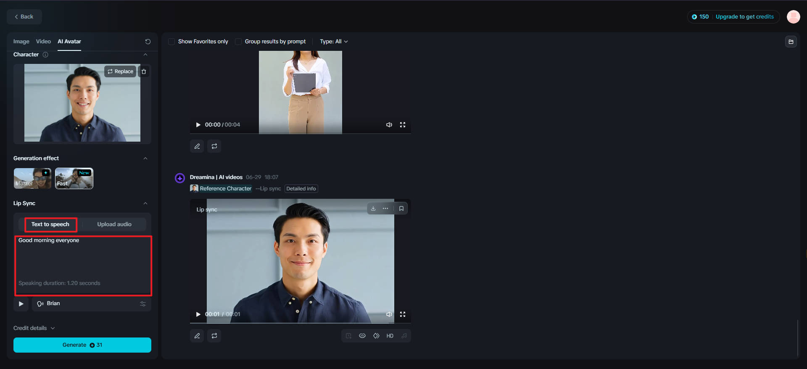
Task: Select the Fast generation effect
Action: click(x=74, y=179)
